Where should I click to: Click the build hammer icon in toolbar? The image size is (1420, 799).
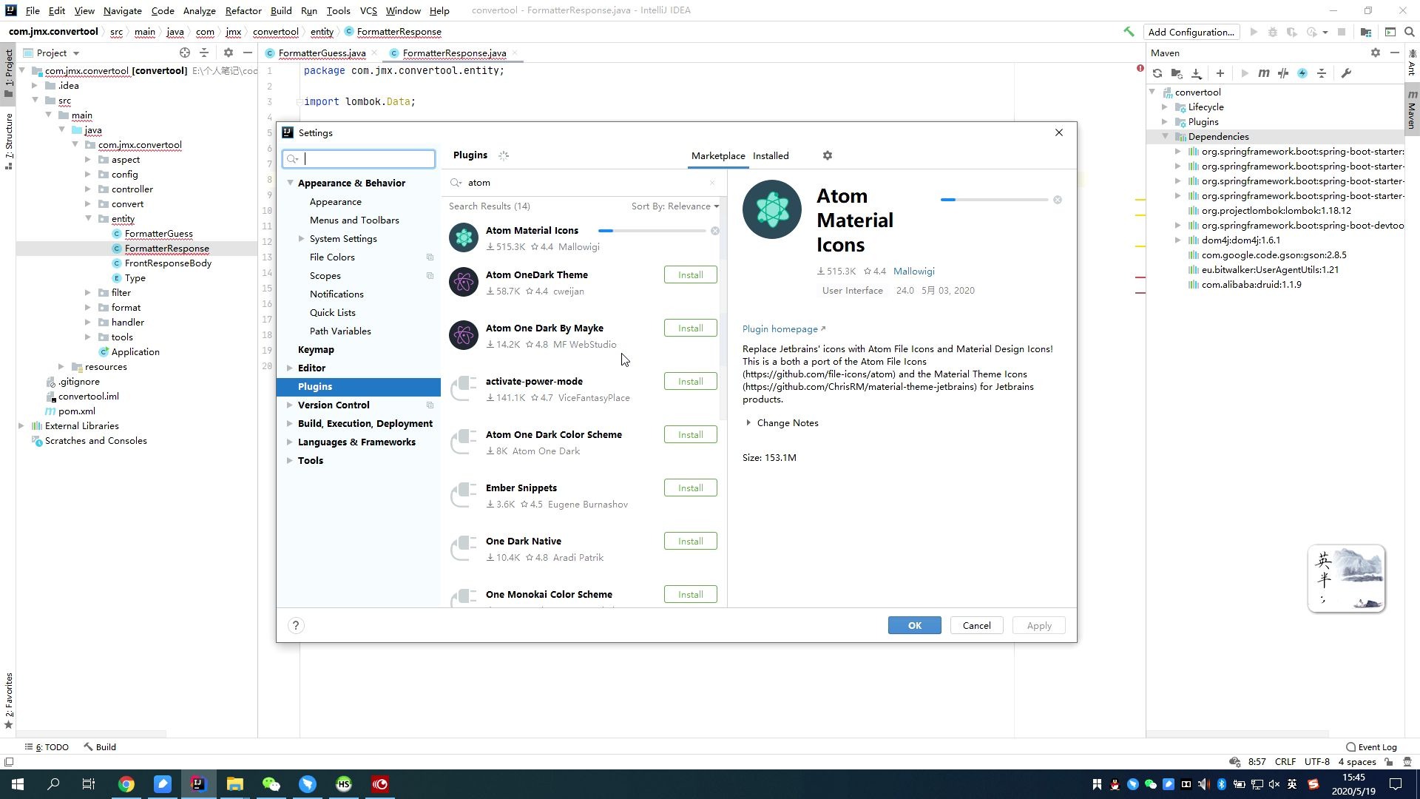(x=1129, y=32)
